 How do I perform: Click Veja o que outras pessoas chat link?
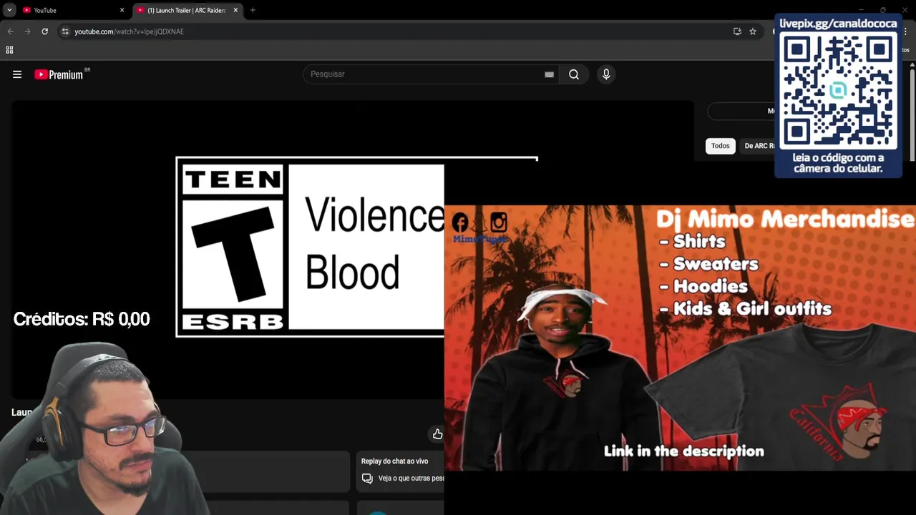click(411, 479)
